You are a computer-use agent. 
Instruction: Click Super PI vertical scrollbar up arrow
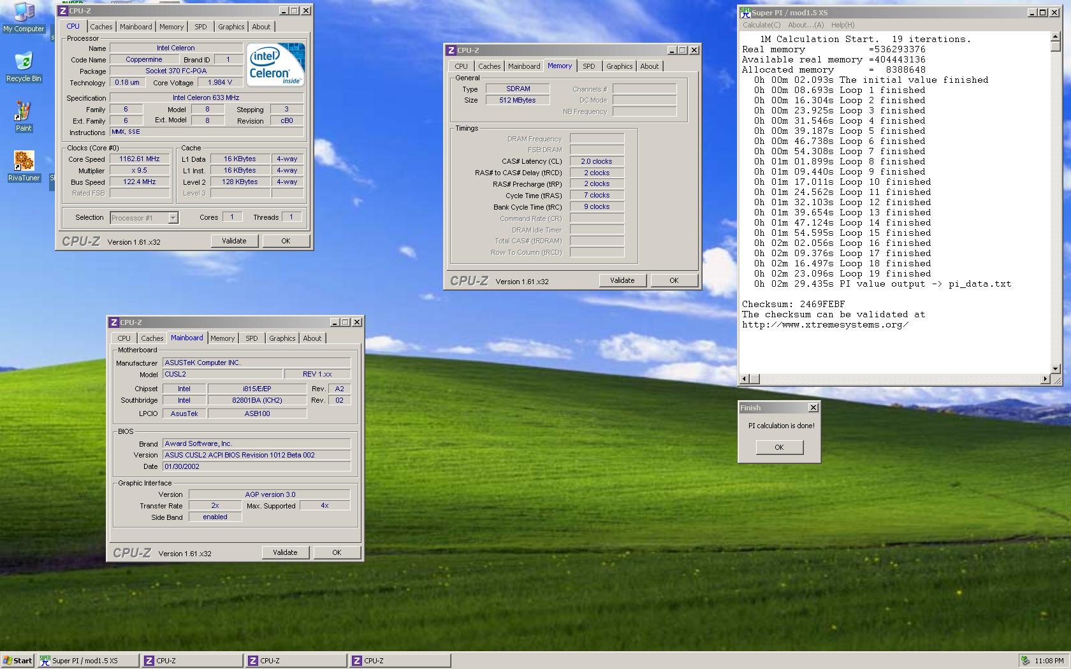pyautogui.click(x=1055, y=38)
